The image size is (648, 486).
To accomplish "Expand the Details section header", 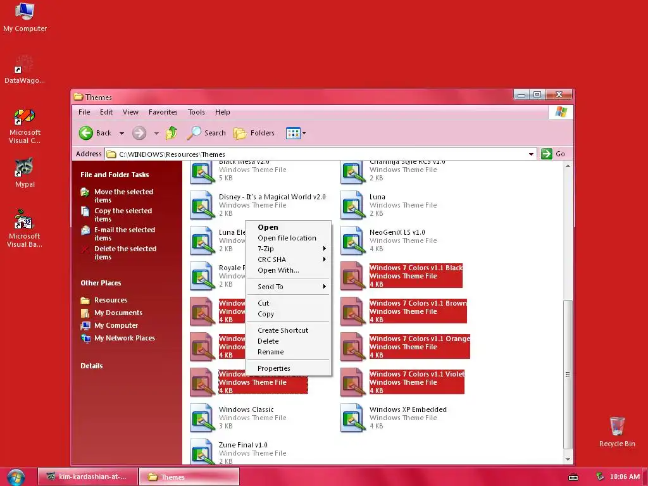I will (x=92, y=366).
